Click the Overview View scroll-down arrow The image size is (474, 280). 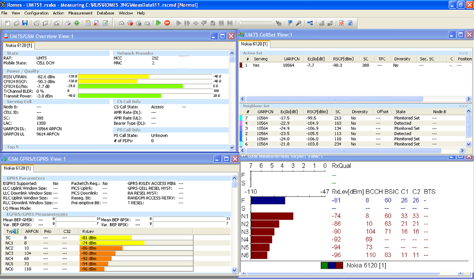232,147
